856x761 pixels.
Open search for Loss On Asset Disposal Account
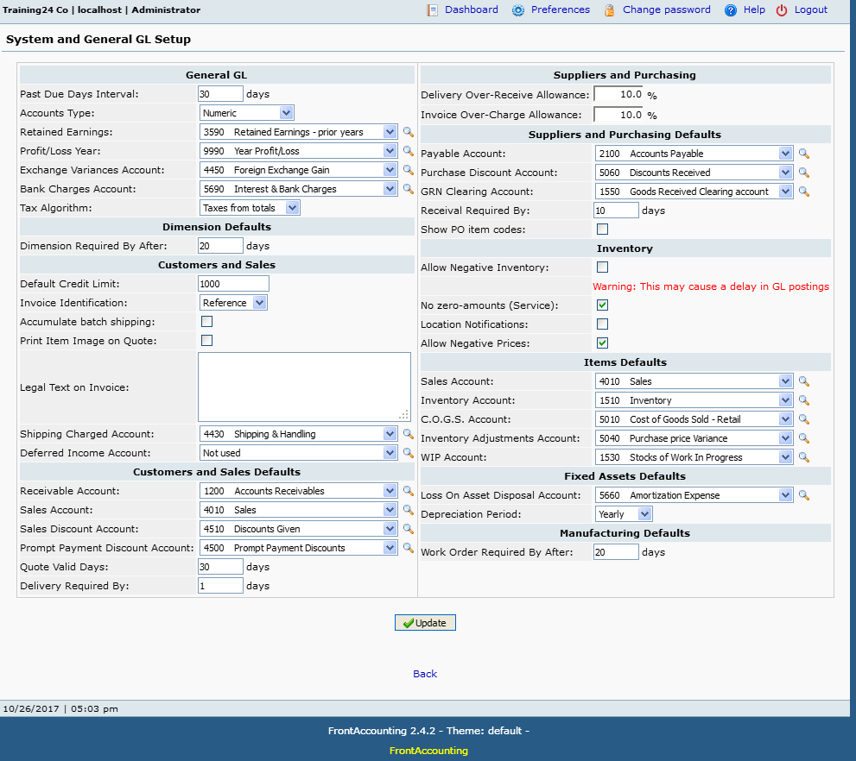803,495
